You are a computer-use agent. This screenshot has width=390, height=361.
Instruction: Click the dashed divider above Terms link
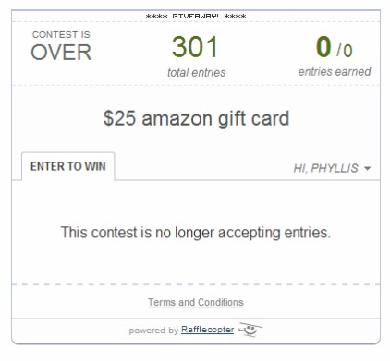click(x=196, y=284)
